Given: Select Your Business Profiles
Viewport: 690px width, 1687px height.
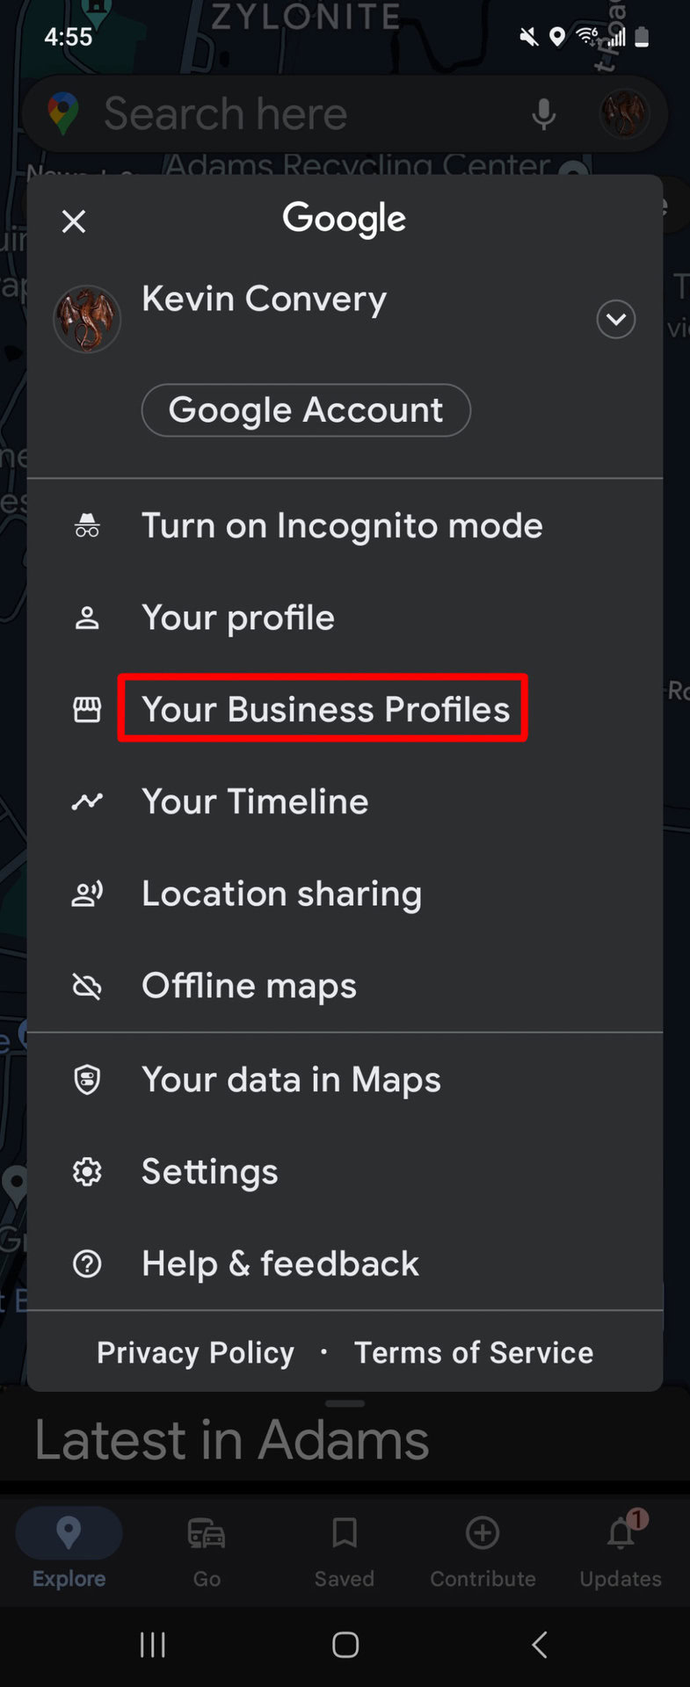Looking at the screenshot, I should pyautogui.click(x=325, y=709).
